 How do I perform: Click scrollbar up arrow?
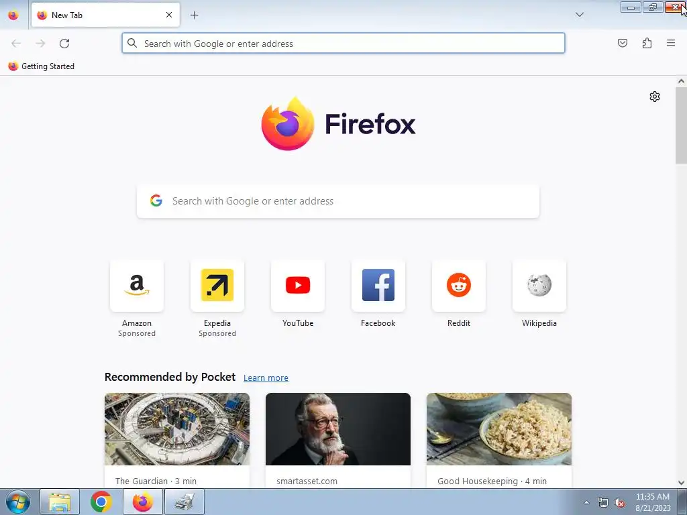click(681, 81)
